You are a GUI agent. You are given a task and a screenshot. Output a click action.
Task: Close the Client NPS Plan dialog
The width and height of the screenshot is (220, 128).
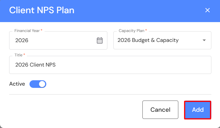[208, 10]
